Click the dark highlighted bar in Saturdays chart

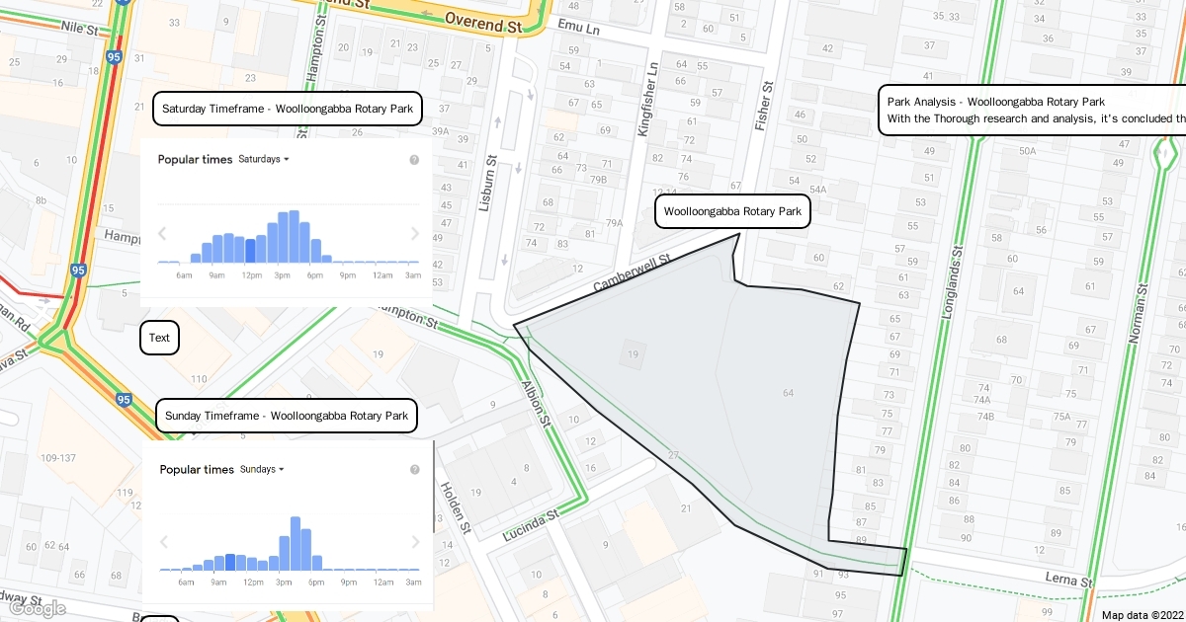[x=250, y=250]
